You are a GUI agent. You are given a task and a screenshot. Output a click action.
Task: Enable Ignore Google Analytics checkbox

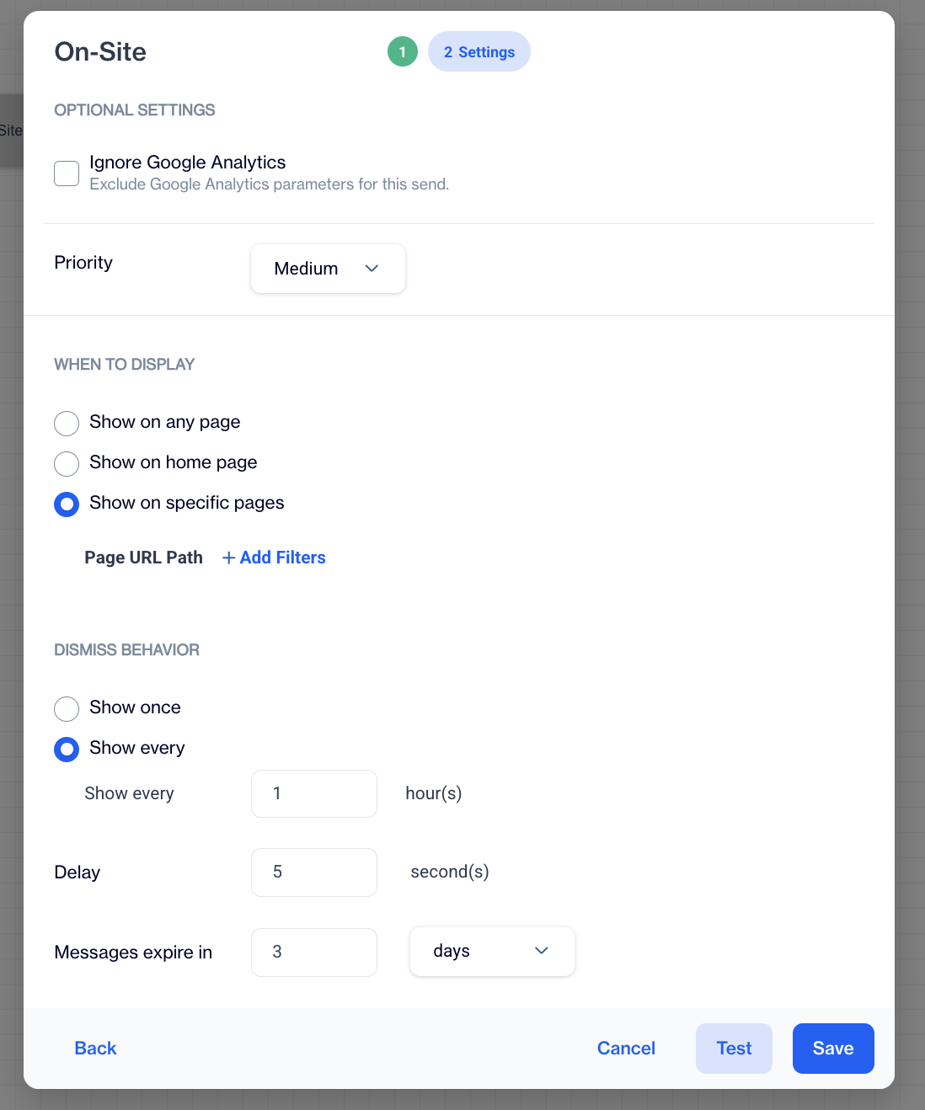pos(67,173)
